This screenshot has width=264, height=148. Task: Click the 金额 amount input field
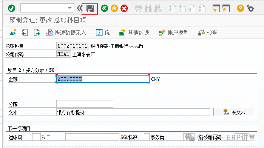[103, 79]
